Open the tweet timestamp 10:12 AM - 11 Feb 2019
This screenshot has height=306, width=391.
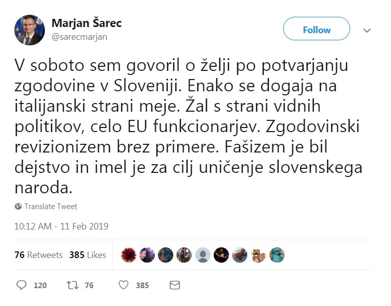click(x=61, y=226)
